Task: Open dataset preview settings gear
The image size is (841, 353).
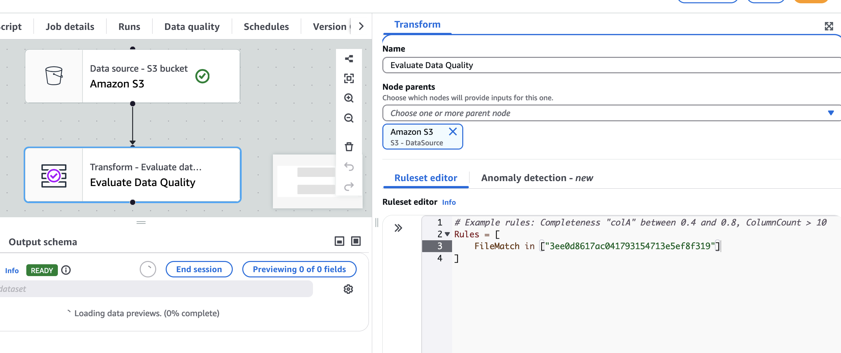Action: (348, 289)
